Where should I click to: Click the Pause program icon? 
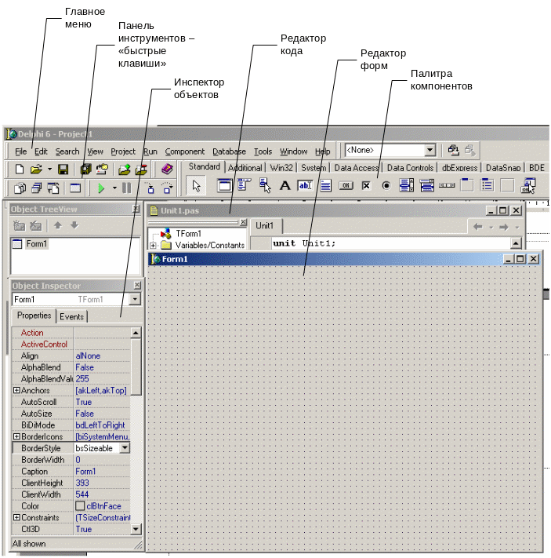(126, 188)
